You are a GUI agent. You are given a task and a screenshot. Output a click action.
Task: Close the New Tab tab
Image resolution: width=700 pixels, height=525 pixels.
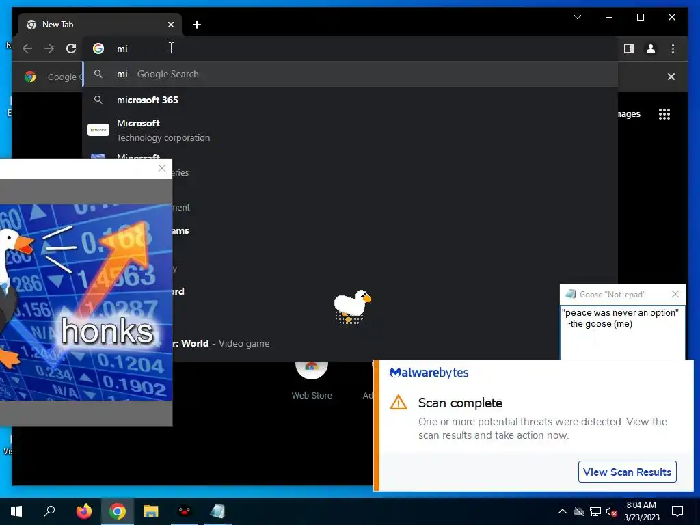pyautogui.click(x=170, y=25)
